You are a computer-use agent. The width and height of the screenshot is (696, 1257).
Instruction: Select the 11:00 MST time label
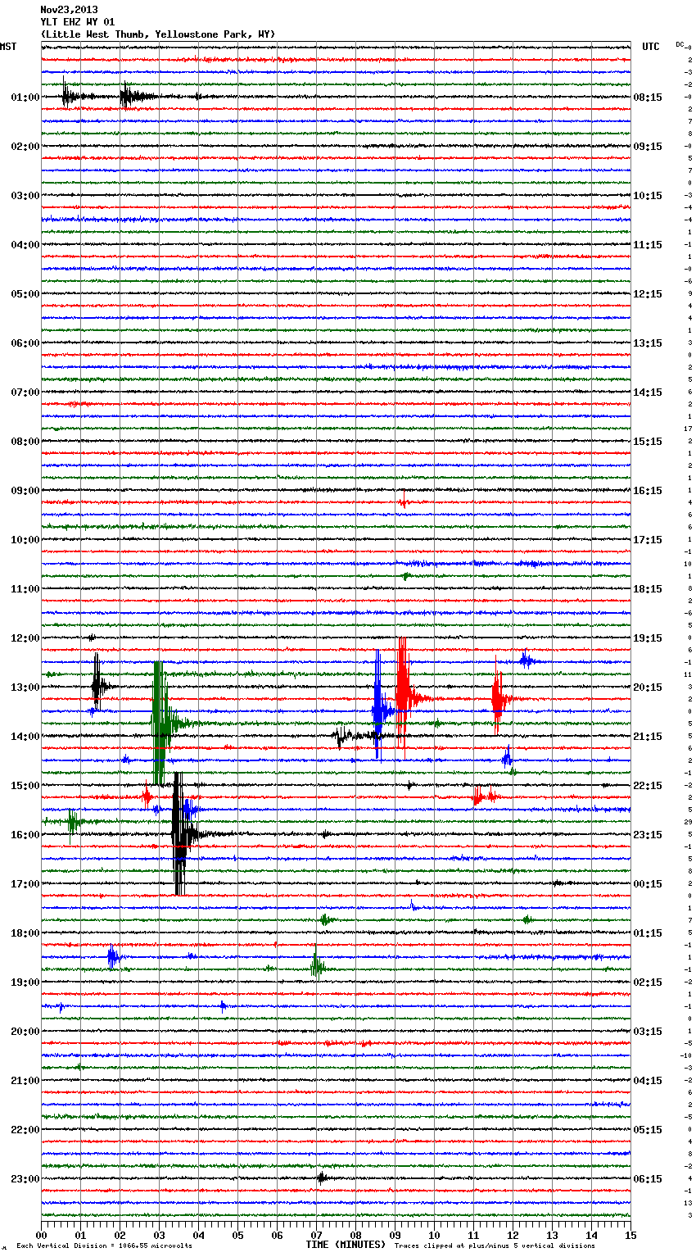coord(25,589)
